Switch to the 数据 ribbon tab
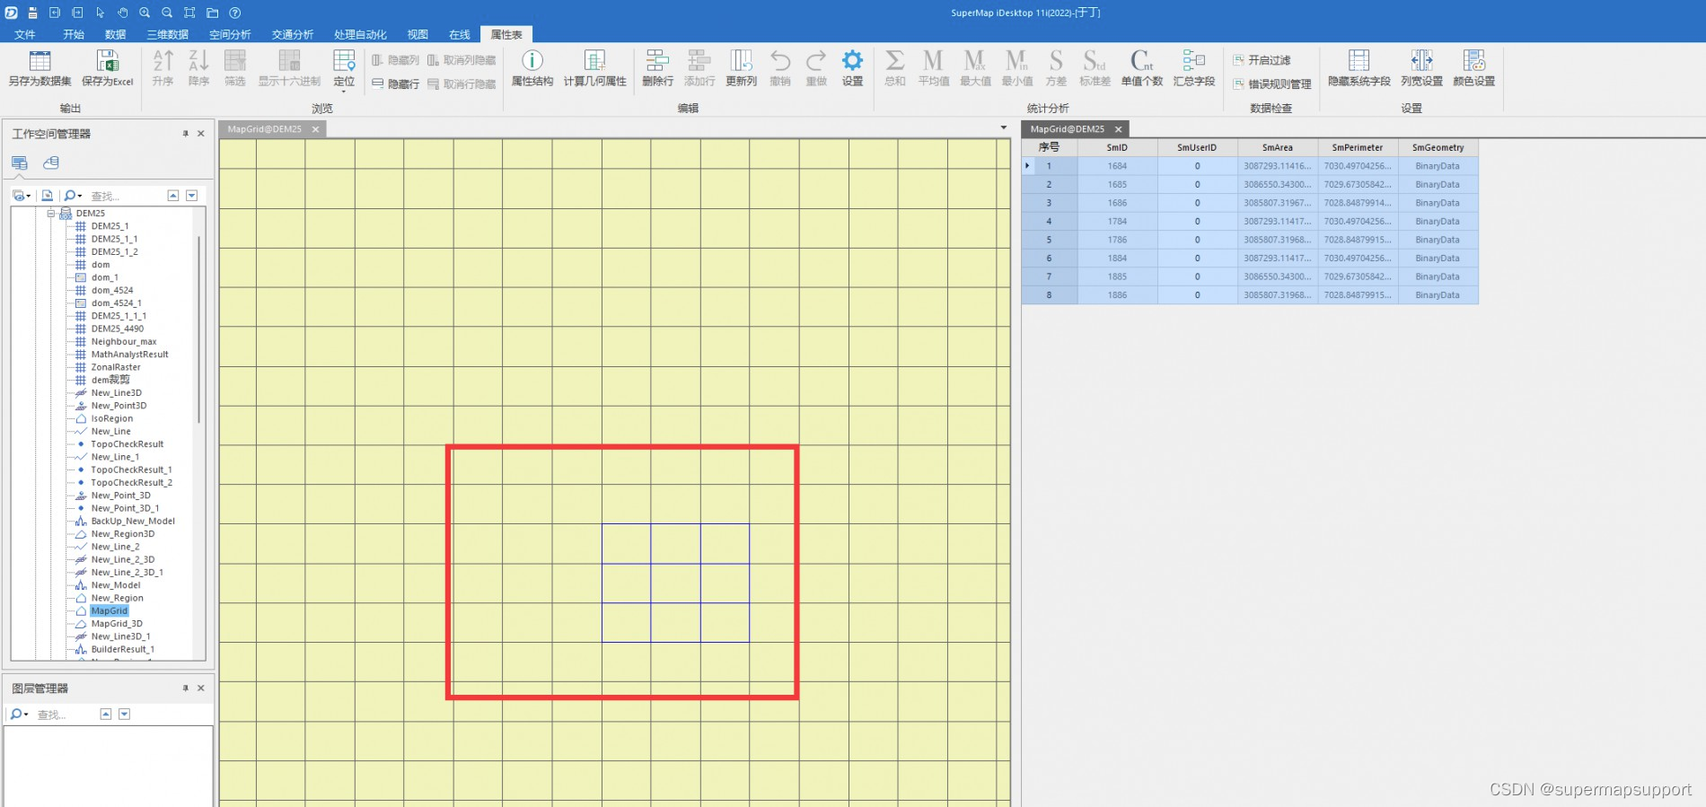The height and width of the screenshot is (807, 1706). (115, 34)
